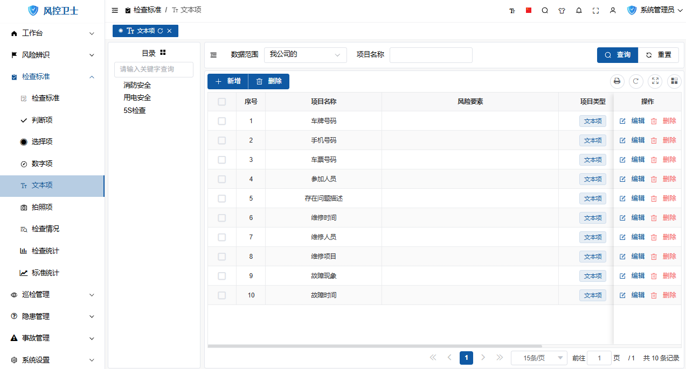This screenshot has height=369, width=686.
Task: Click the horizontal scrollbar under the table
Action: pos(375,346)
